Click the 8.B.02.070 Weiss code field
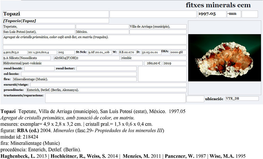 click(x=128, y=52)
